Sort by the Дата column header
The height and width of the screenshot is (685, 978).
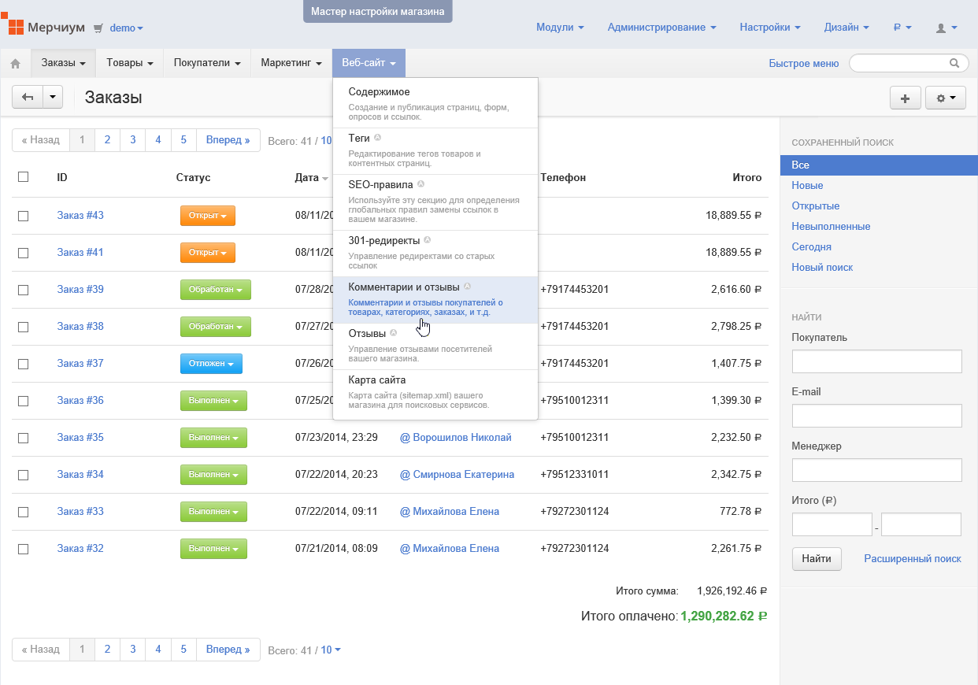coord(311,178)
